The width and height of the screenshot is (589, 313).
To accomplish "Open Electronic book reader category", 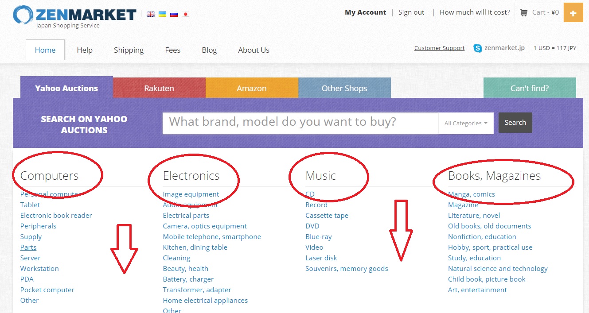I will pos(56,216).
